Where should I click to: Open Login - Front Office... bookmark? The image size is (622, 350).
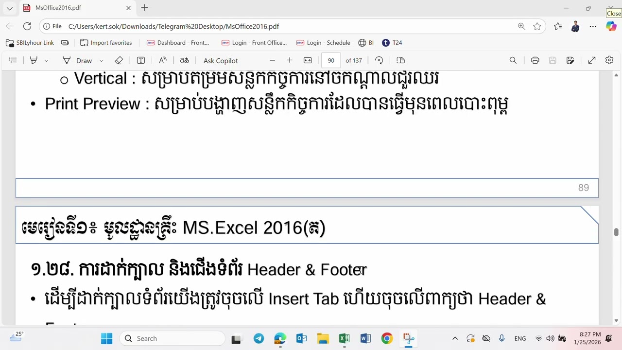(254, 43)
